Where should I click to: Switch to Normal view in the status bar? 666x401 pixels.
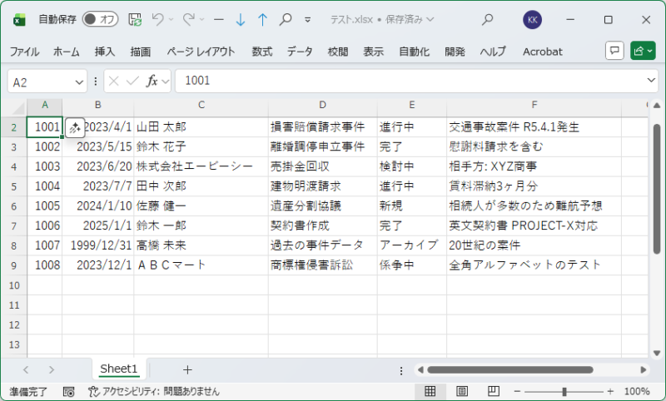click(x=430, y=391)
